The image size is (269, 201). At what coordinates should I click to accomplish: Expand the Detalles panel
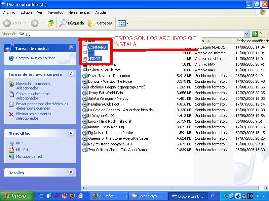coord(71,173)
